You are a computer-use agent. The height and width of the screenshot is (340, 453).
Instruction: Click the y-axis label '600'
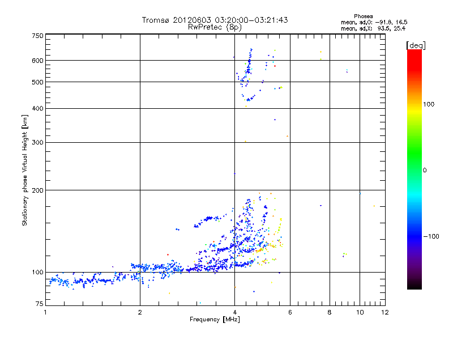click(37, 61)
